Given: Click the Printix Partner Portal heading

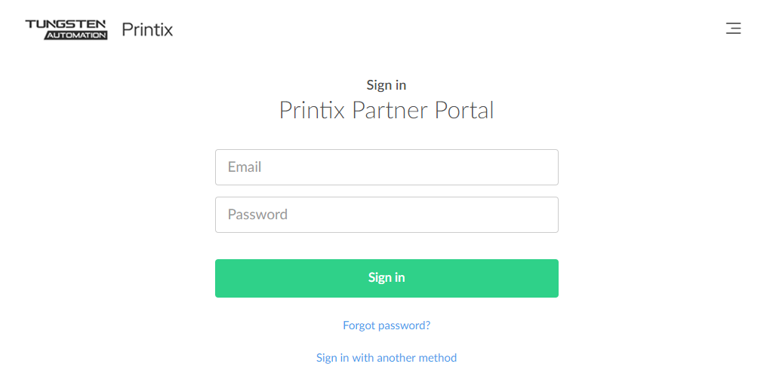Looking at the screenshot, I should [386, 111].
